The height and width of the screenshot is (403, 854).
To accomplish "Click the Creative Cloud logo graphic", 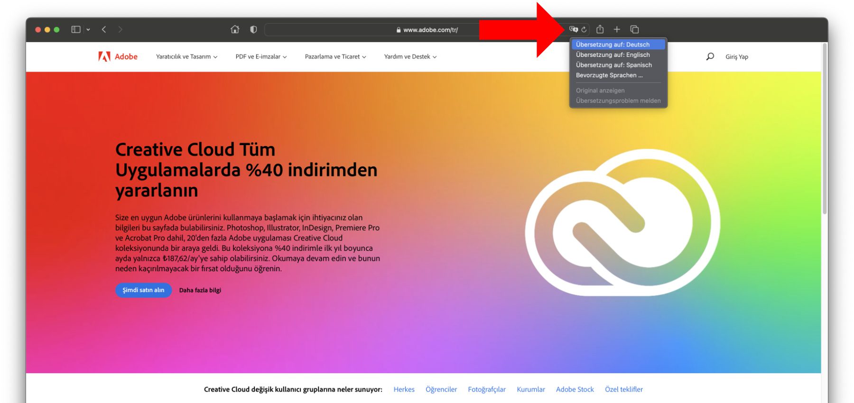I will tap(622, 223).
